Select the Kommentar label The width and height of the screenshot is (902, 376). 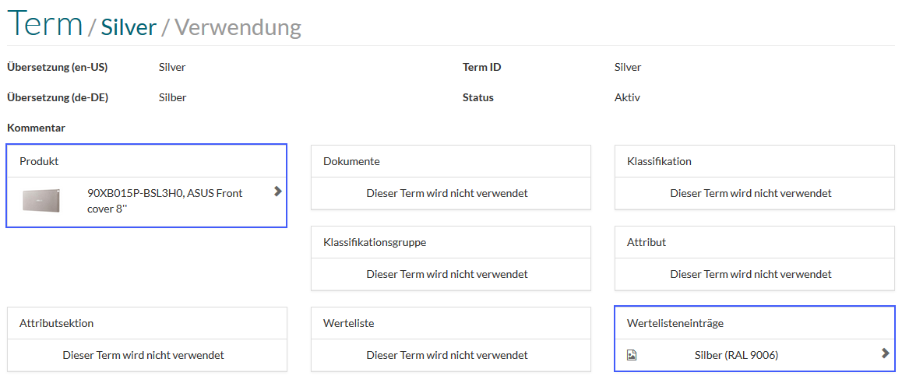point(36,128)
